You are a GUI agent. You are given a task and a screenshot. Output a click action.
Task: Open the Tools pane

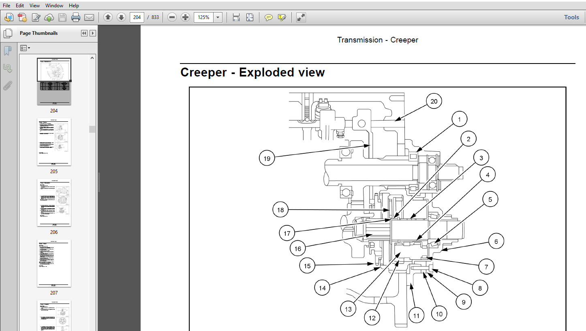[571, 17]
